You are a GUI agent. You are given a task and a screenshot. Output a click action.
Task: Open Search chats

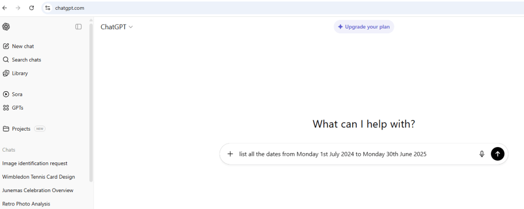point(26,60)
